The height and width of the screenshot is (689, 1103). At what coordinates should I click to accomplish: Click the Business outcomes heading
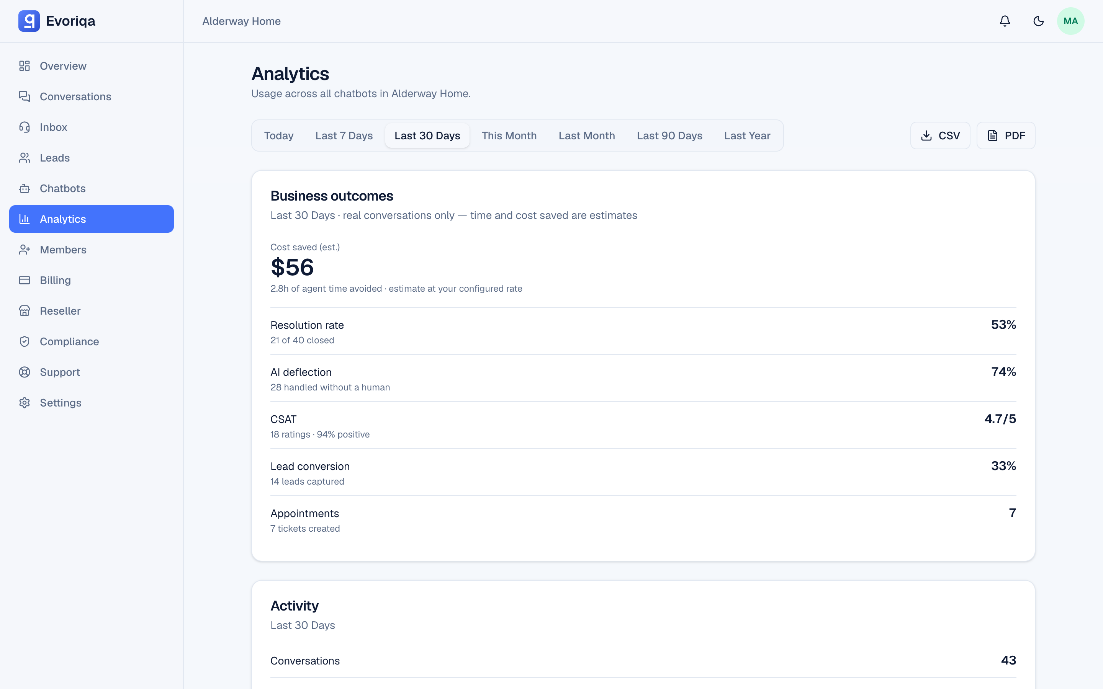tap(331, 196)
